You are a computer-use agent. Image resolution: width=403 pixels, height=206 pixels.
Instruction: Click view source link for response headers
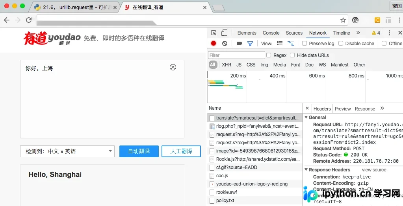tap(374, 169)
